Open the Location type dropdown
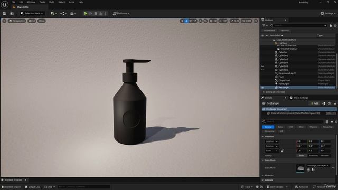 point(271,141)
